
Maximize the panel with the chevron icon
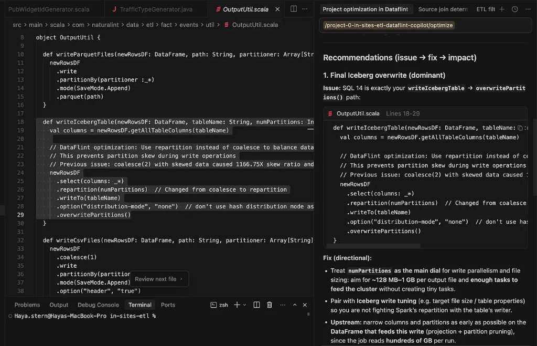[x=294, y=305]
